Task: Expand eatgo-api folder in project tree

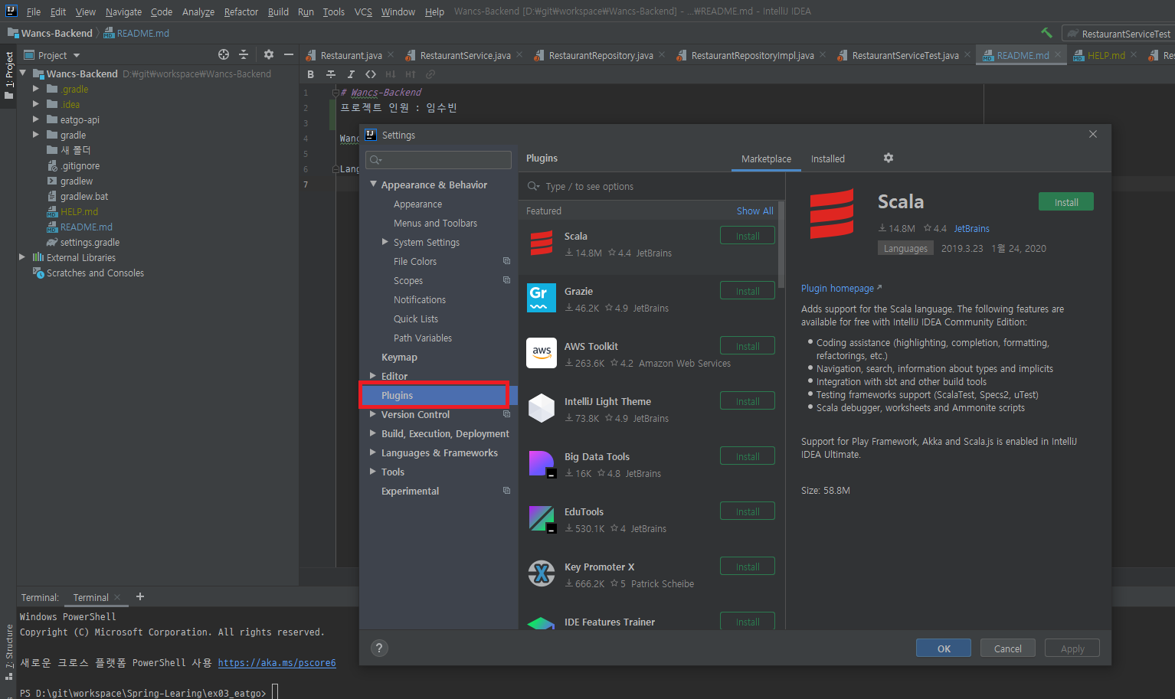Action: [36, 119]
